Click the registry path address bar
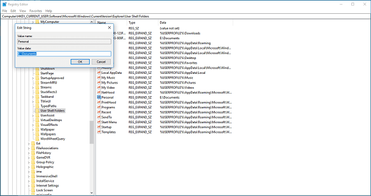This screenshot has height=196, width=371. pos(185,16)
